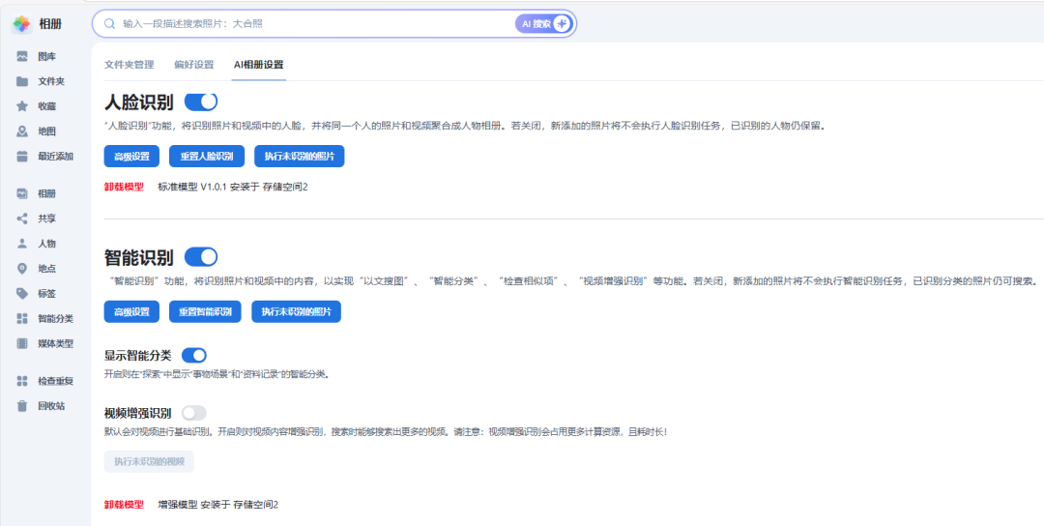Disable the 人脸识别 toggle switch

[201, 102]
